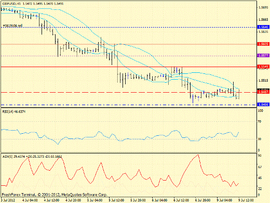Click the 6 Jul 12:00 time label

(x=181, y=200)
